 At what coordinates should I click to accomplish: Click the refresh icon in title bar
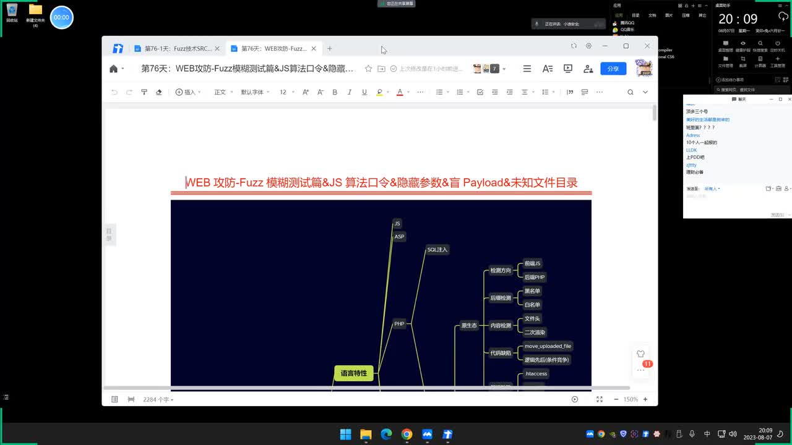click(574, 46)
